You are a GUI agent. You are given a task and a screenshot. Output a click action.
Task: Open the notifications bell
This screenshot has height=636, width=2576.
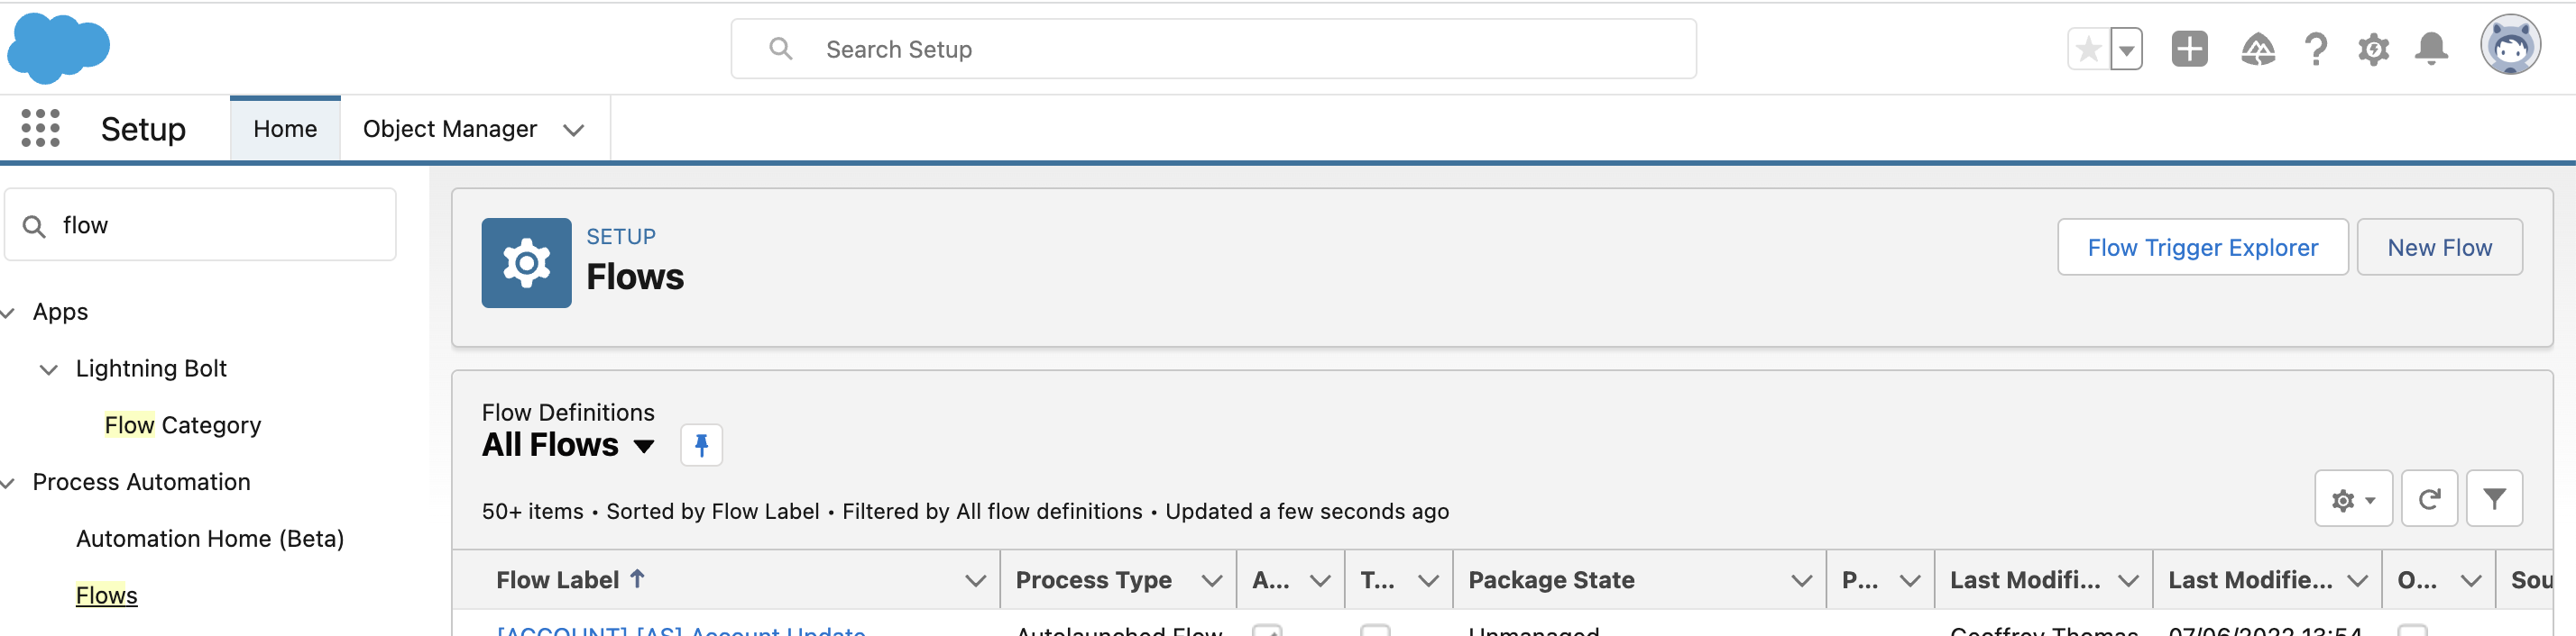pyautogui.click(x=2431, y=49)
